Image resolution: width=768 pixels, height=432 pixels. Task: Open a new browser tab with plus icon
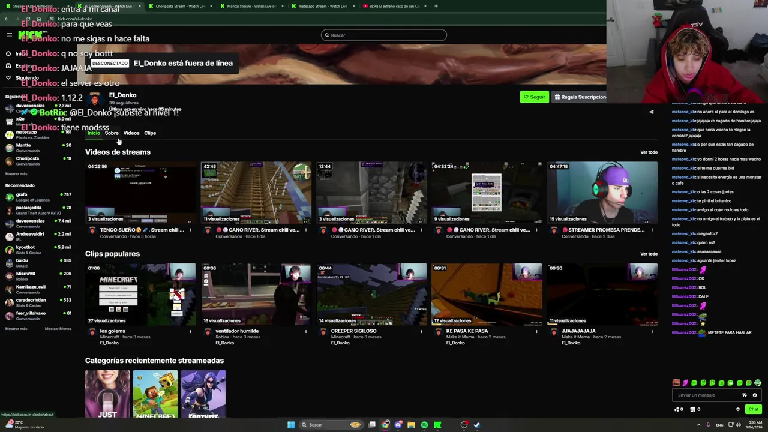pos(436,6)
